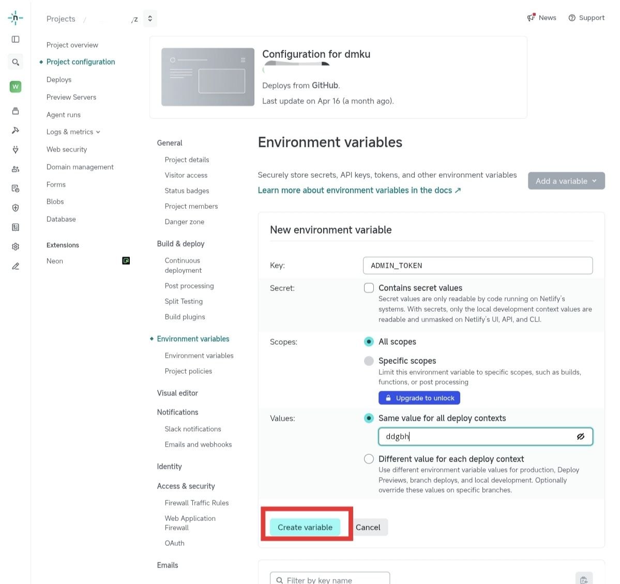Click Upgrade to unlock button
The height and width of the screenshot is (584, 620).
pyautogui.click(x=419, y=398)
